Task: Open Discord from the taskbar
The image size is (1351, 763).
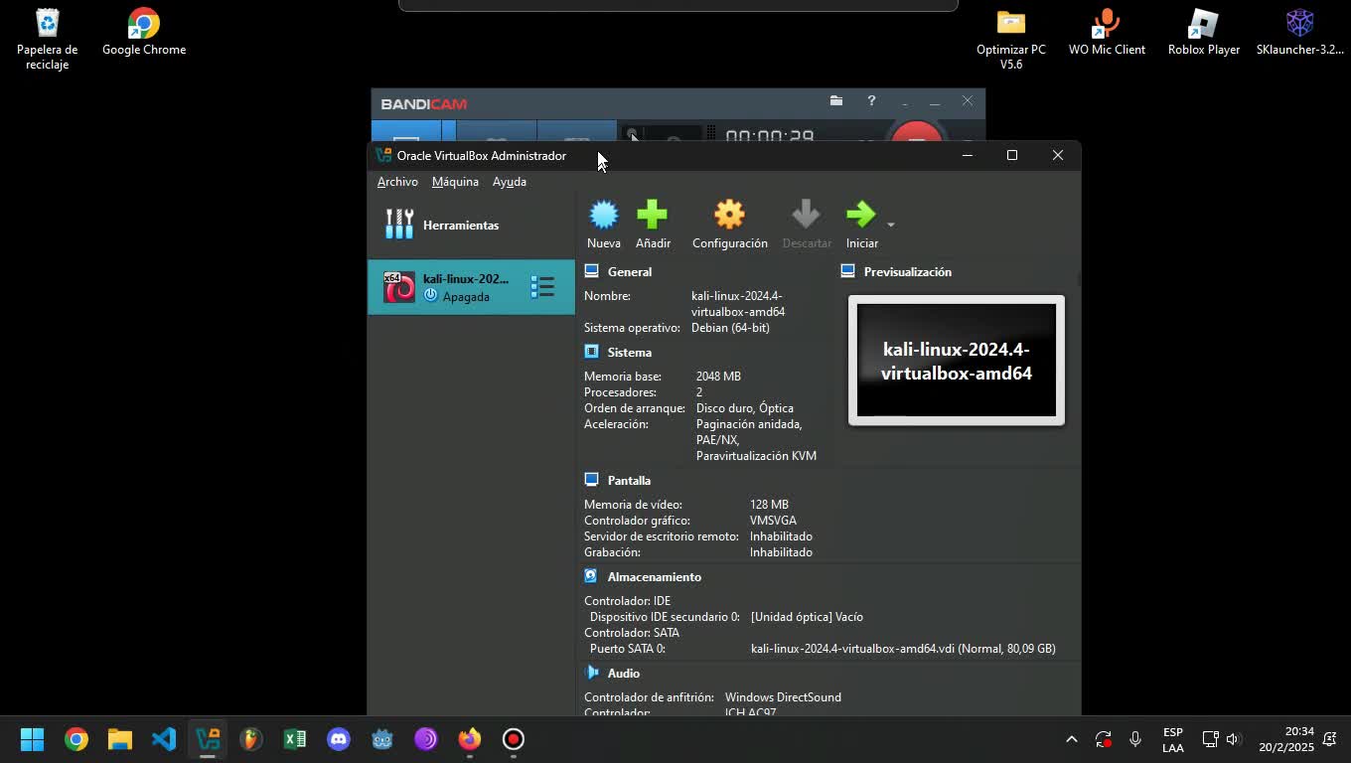Action: [339, 739]
